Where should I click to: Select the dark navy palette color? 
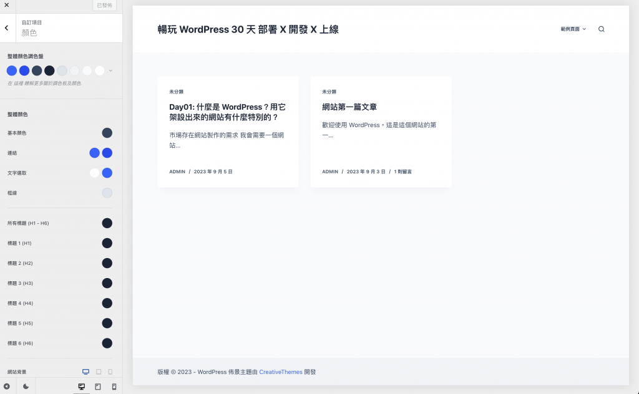(x=49, y=70)
